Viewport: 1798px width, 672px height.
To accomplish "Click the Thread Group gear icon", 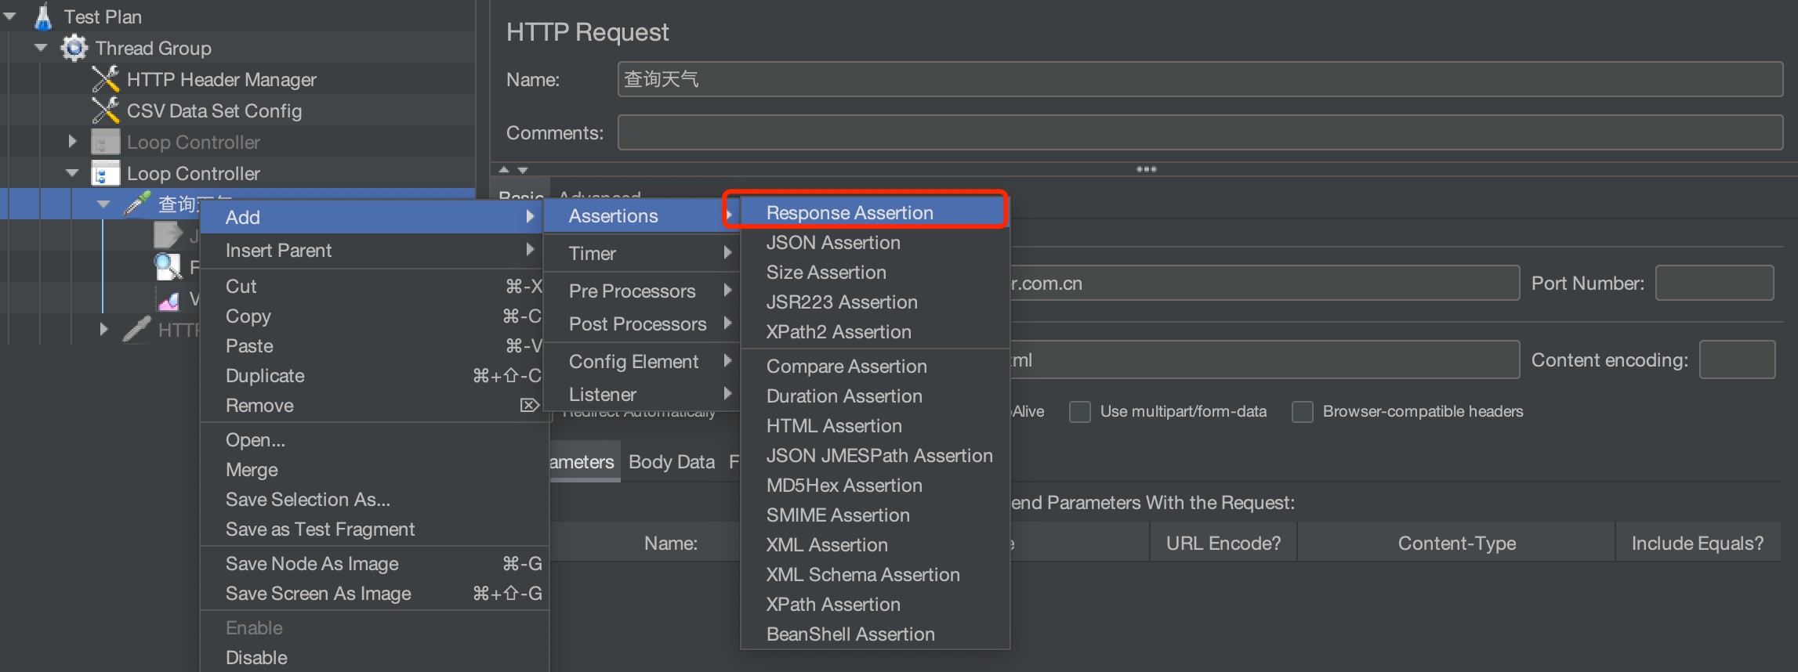I will tap(74, 48).
